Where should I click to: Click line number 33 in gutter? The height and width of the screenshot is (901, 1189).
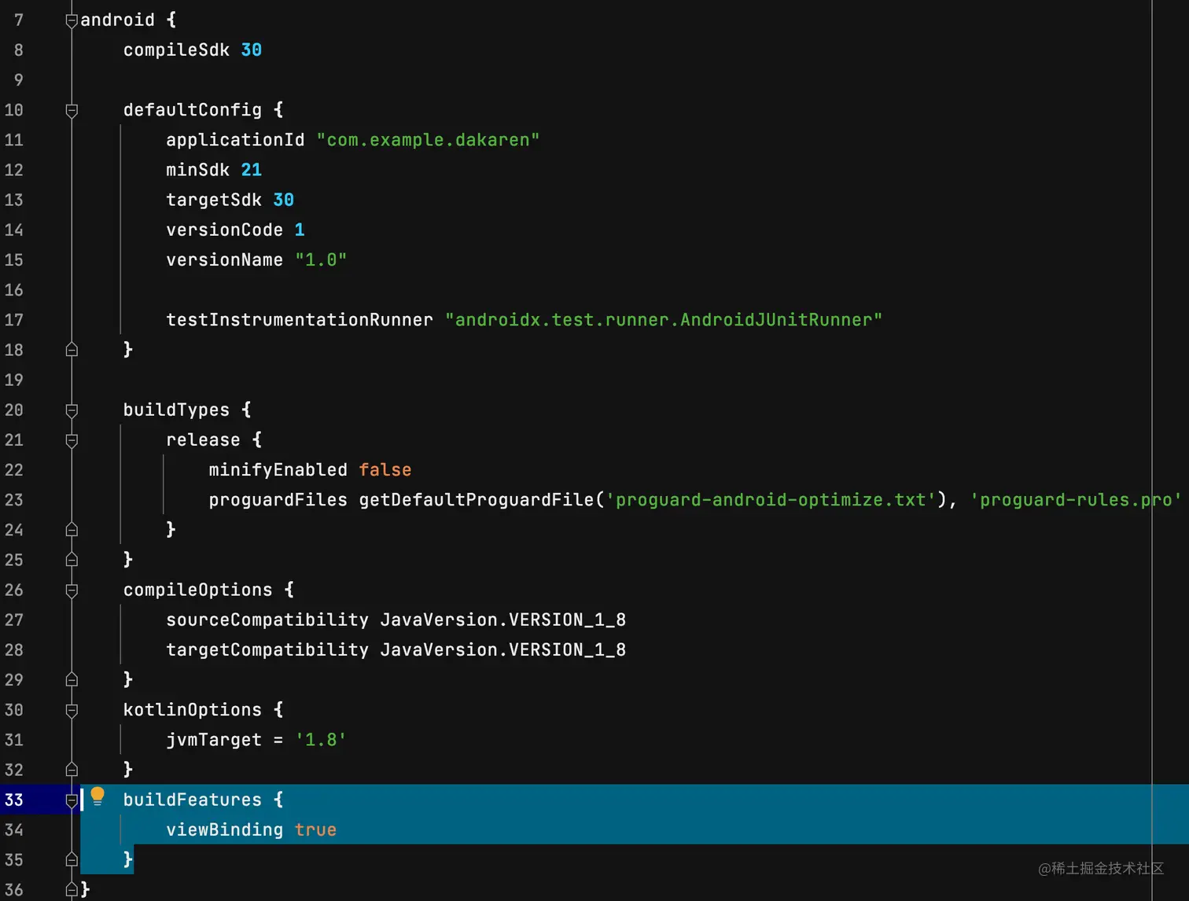[14, 800]
